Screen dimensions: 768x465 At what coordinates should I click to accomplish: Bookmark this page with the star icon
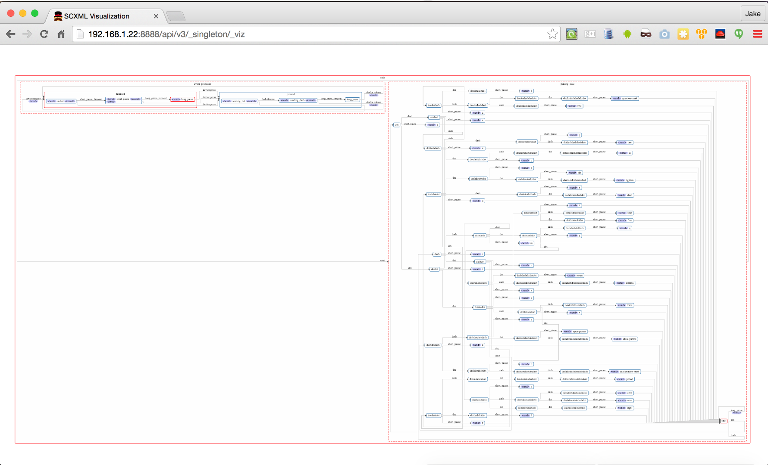[x=552, y=34]
